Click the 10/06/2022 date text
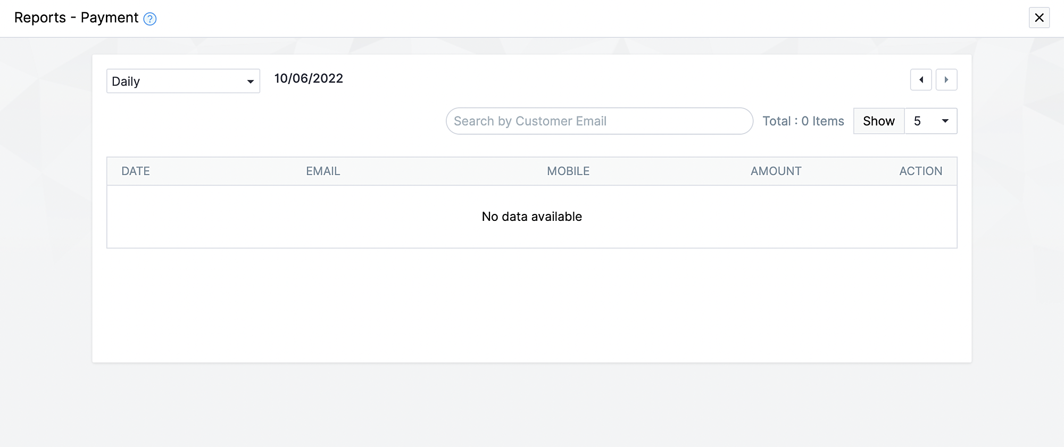The image size is (1064, 447). (x=309, y=79)
